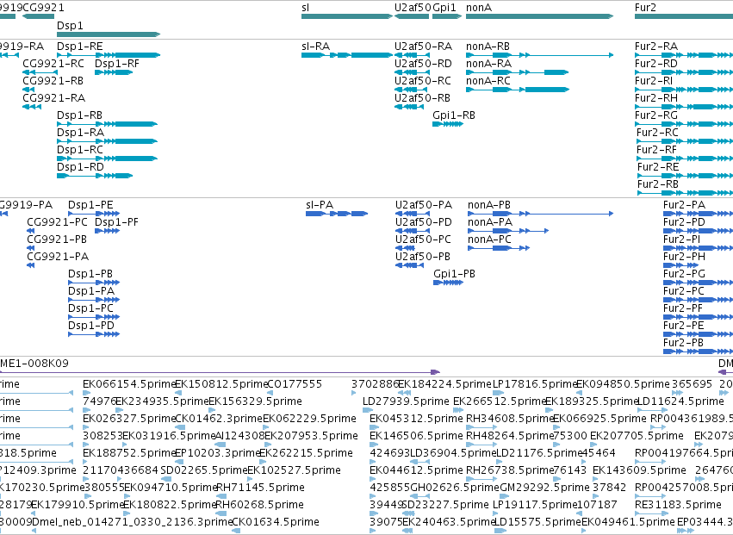Viewport: 733px width, 535px height.
Task: Click the U2af50 gene arrow bar
Action: point(412,16)
